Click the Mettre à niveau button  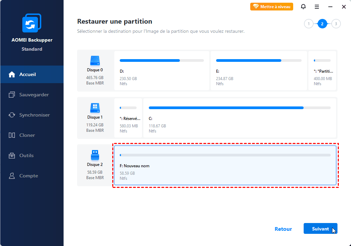pyautogui.click(x=272, y=7)
